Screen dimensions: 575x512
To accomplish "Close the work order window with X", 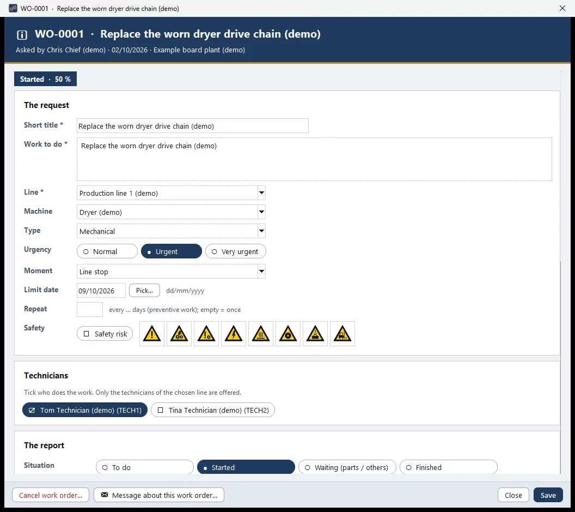I will 562,8.
